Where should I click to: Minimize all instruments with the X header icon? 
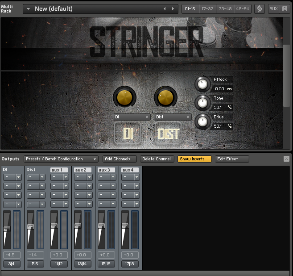coord(285,9)
